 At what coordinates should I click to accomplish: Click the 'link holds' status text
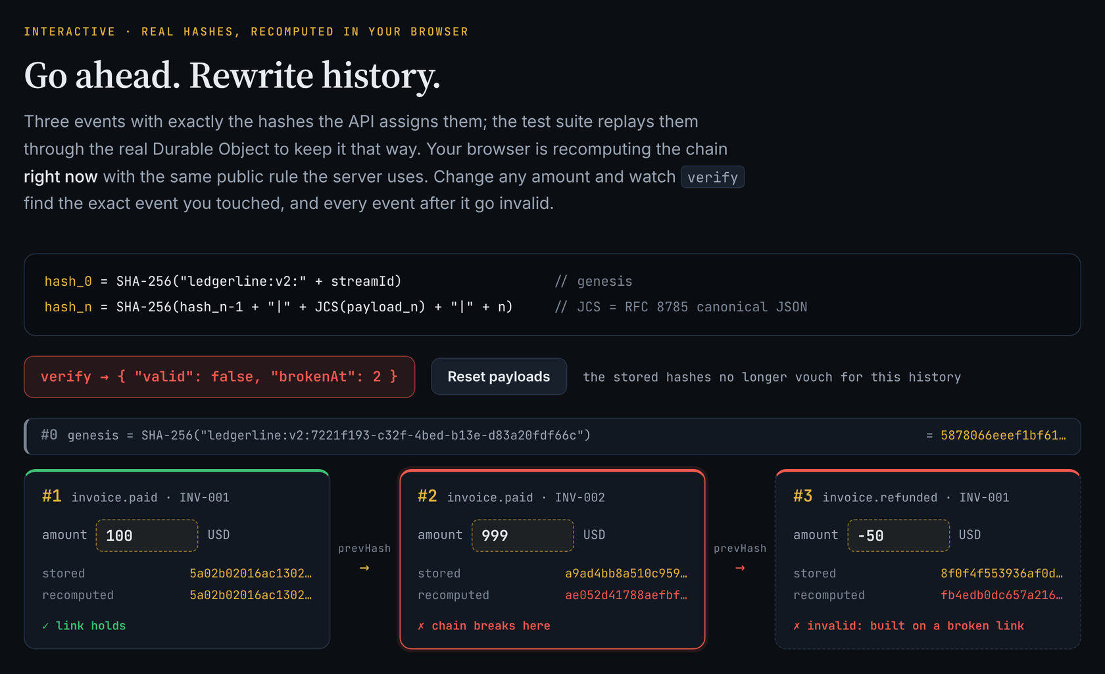[84, 626]
